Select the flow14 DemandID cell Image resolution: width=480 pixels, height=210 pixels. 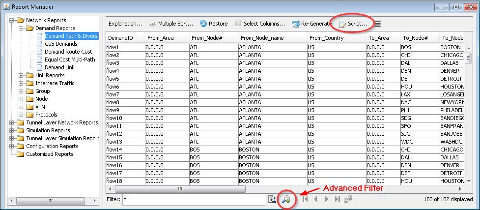(x=125, y=150)
